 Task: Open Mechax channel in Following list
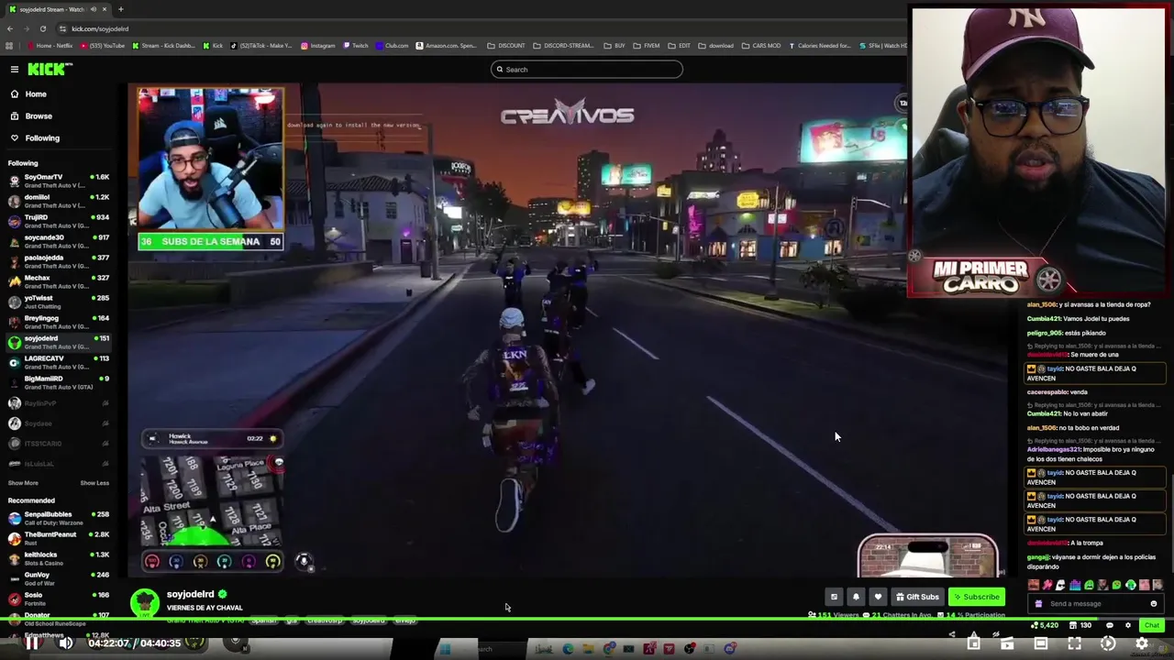click(x=59, y=281)
